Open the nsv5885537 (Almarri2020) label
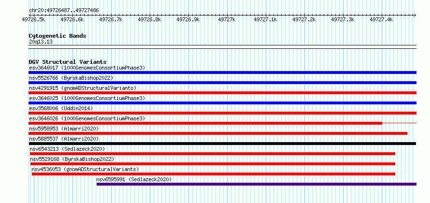430x203 pixels. coord(64,139)
